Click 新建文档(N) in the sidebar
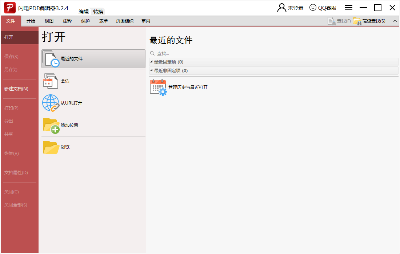Image resolution: width=400 pixels, height=254 pixels. pyautogui.click(x=17, y=89)
